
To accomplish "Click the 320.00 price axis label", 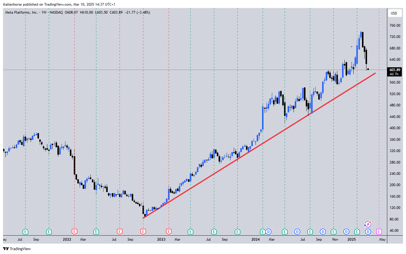I will click(x=394, y=151).
